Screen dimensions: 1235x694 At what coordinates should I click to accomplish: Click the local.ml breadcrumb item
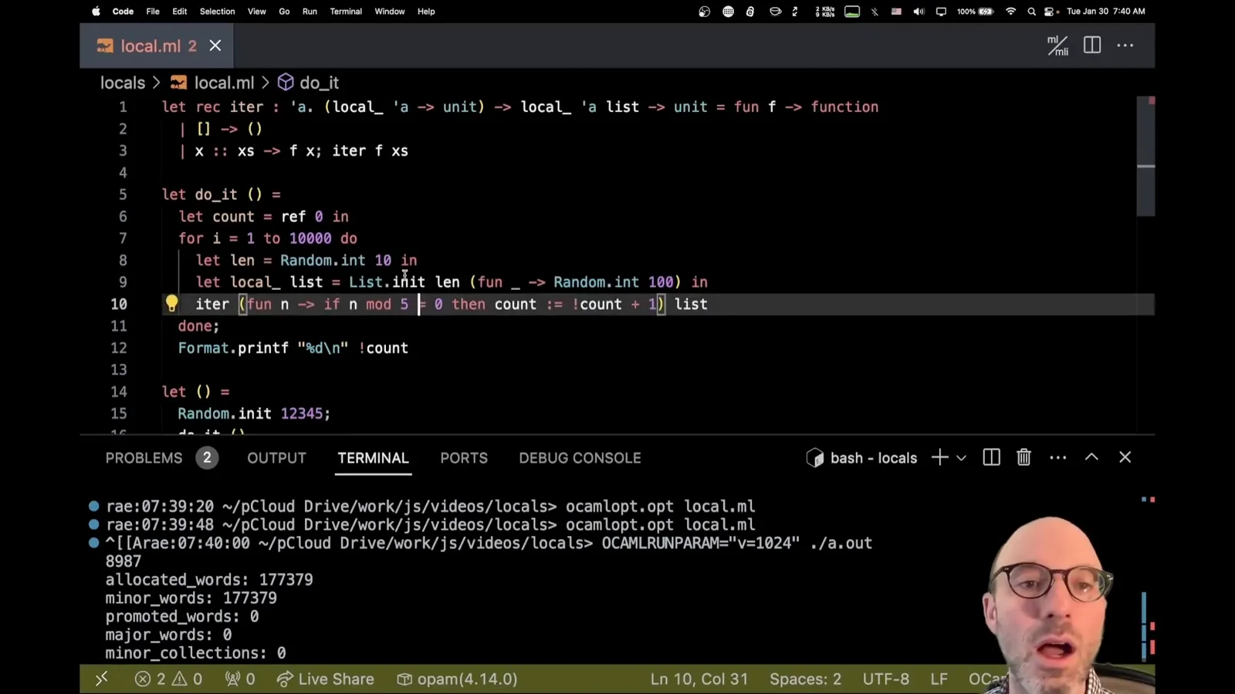(212, 83)
